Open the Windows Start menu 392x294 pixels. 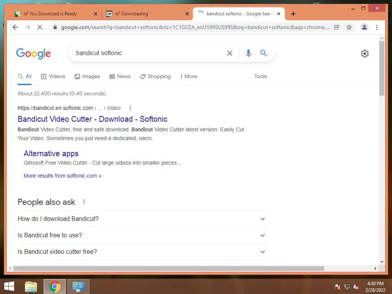(9, 286)
